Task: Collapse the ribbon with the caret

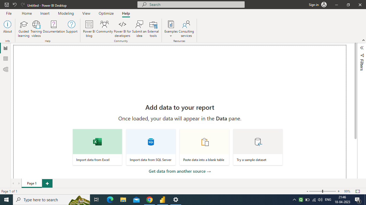Action: pos(364,40)
